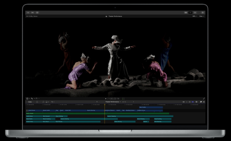Open the Background Tasks icon
The width and height of the screenshot is (231, 141).
[37, 13]
